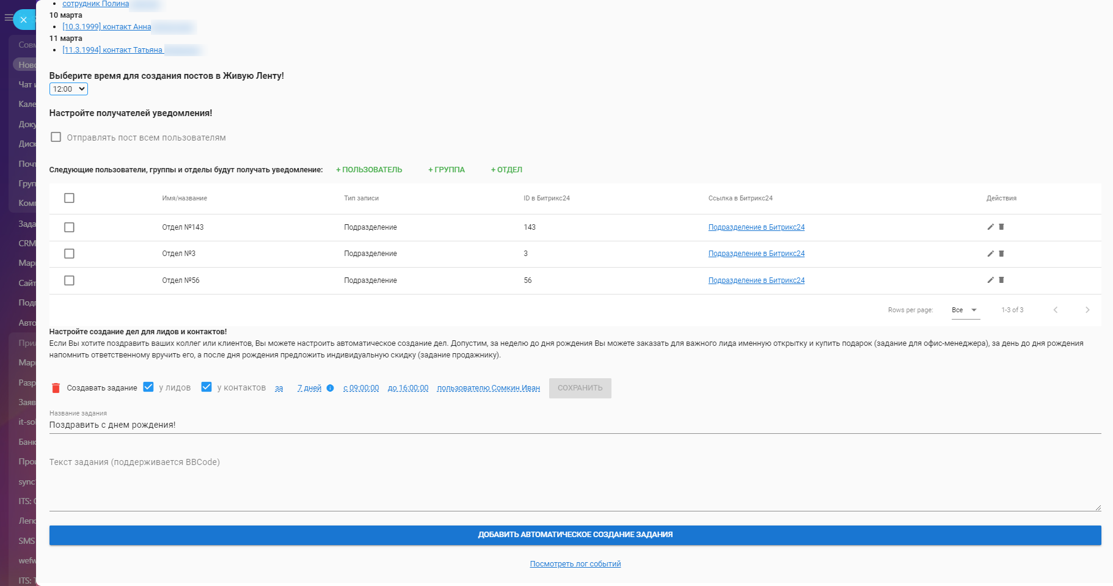
Task: Delete the Отдел №56 row with trash icon
Action: point(1001,280)
